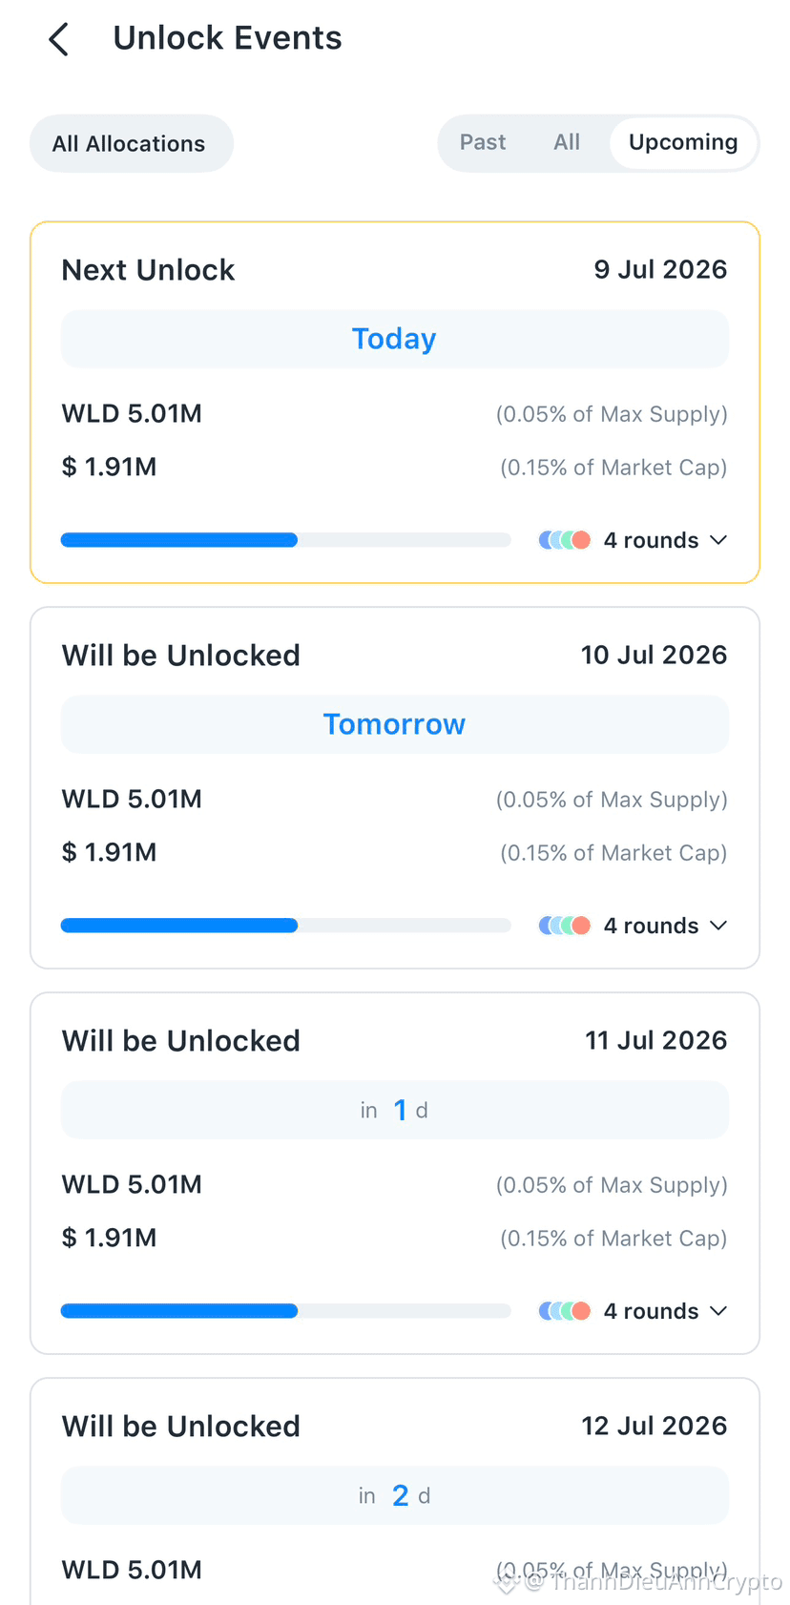Click allocation color dots in 9 Jul card
The height and width of the screenshot is (1605, 790).
pos(565,540)
